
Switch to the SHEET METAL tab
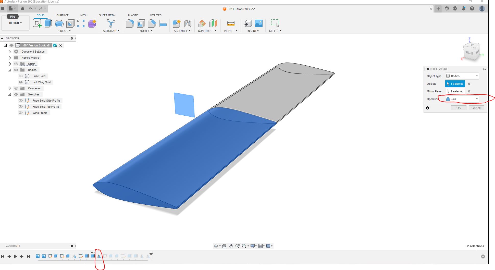pos(107,15)
